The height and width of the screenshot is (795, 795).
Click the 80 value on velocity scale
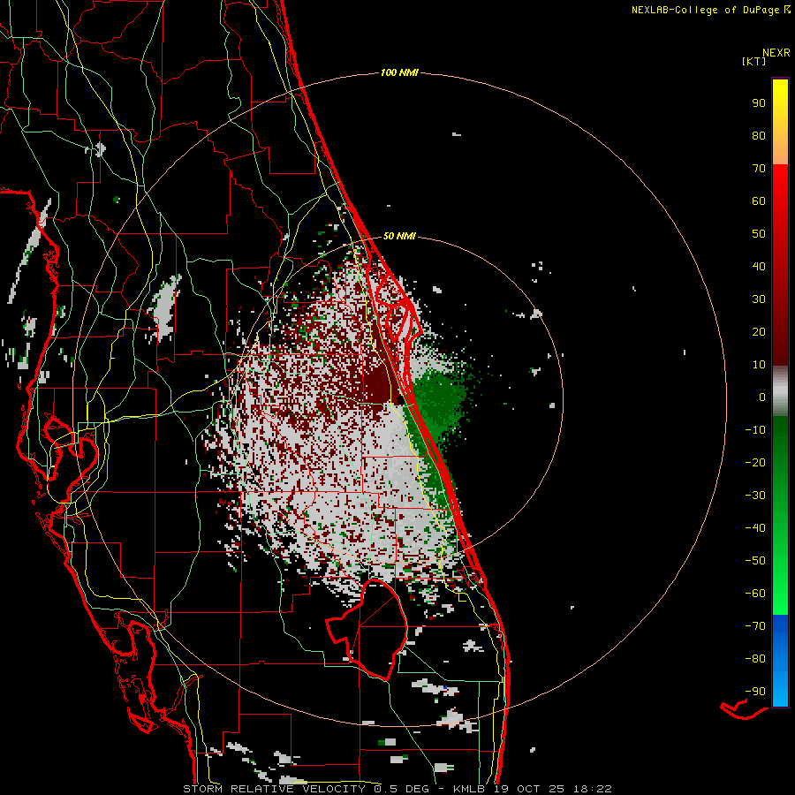point(759,136)
